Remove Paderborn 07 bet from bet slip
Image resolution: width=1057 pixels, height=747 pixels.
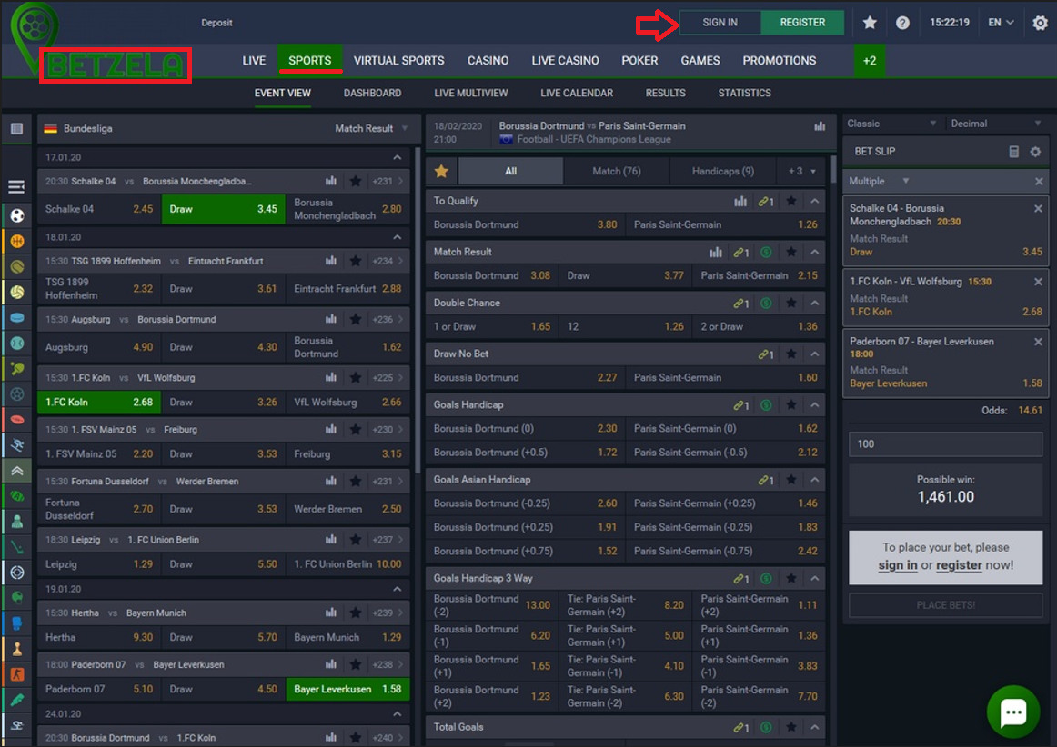pos(1038,343)
